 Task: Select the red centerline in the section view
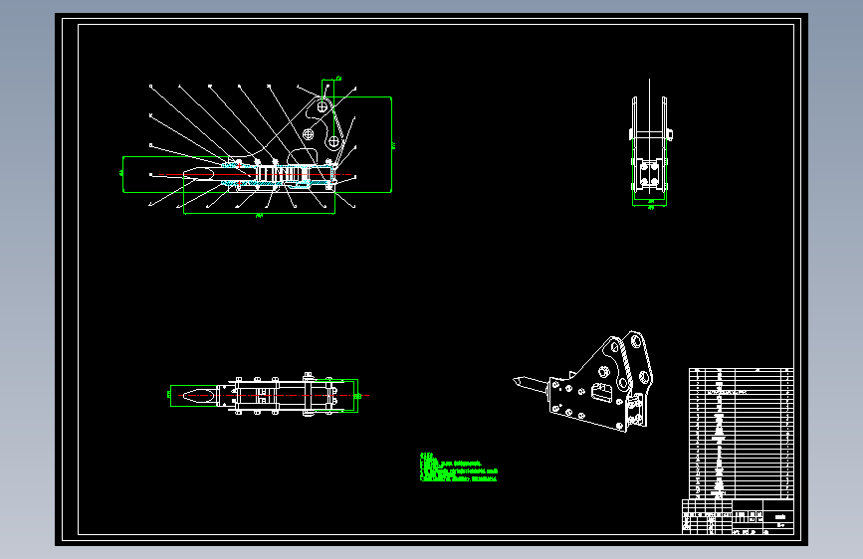pyautogui.click(x=255, y=175)
